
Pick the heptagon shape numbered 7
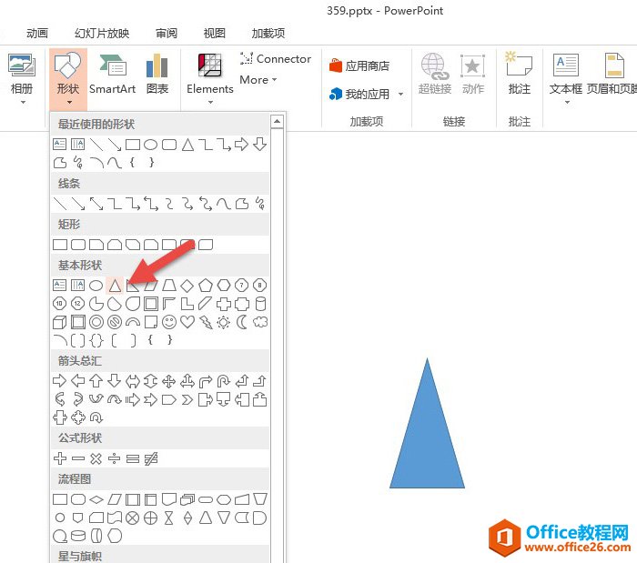click(242, 286)
